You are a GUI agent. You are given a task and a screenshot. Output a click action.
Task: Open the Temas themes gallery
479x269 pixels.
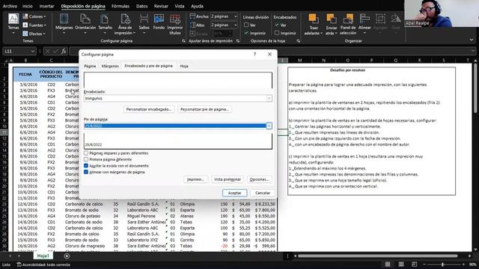[x=13, y=24]
